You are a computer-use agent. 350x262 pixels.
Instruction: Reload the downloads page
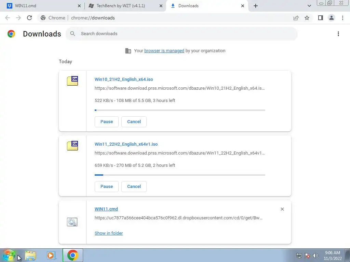pyautogui.click(x=29, y=18)
